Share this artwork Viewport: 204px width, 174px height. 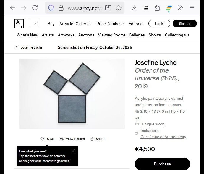point(97,139)
